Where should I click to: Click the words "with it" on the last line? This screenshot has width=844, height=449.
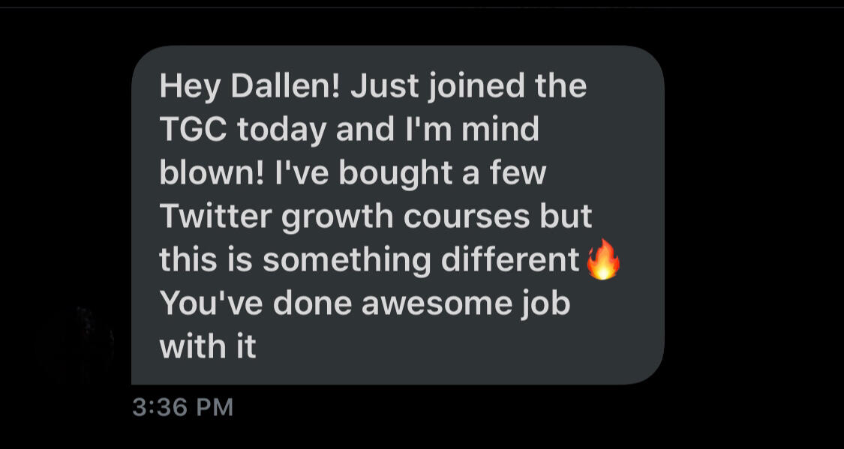pos(207,346)
